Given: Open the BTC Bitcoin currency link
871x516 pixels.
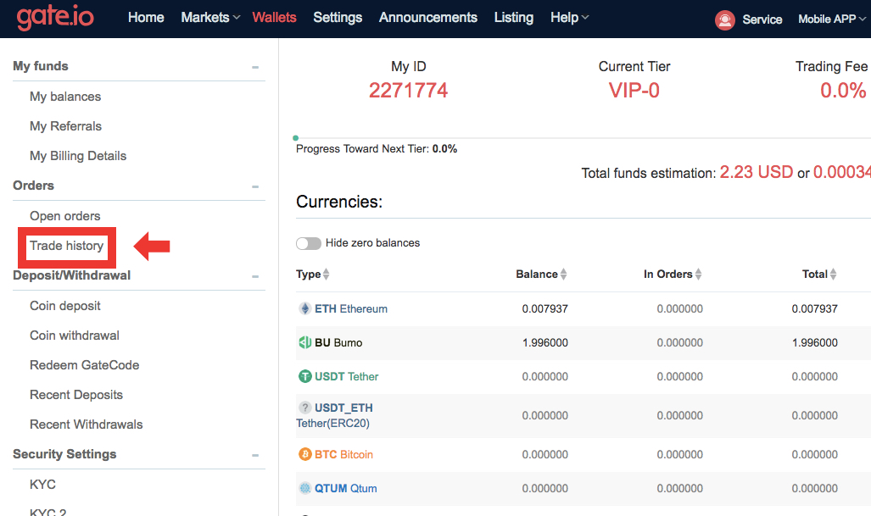Looking at the screenshot, I should (343, 454).
